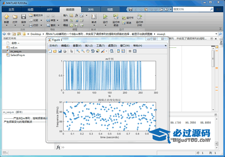This screenshot has width=225, height=157.
Task: Click the Desktop segment of the path bar
Action: [x=36, y=34]
